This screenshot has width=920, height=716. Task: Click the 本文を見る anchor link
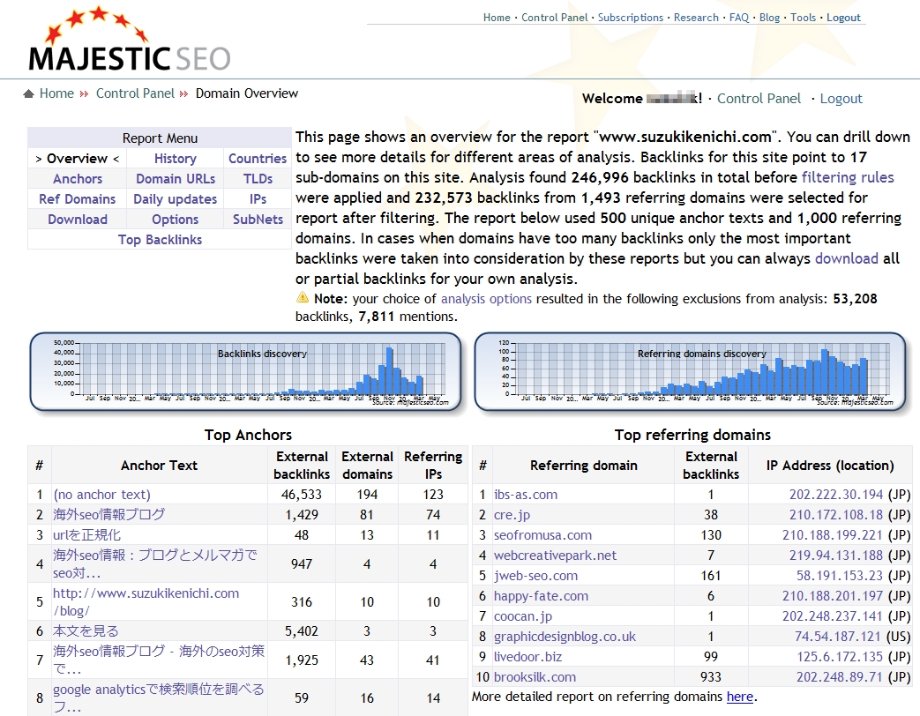click(86, 631)
